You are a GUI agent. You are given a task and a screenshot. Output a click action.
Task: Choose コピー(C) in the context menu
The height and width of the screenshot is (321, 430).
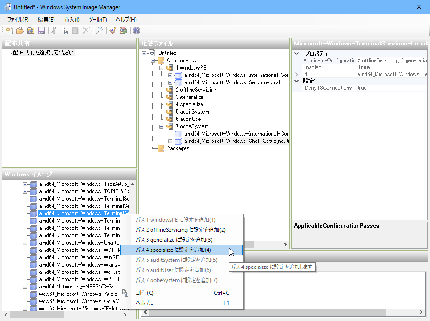pyautogui.click(x=181, y=293)
